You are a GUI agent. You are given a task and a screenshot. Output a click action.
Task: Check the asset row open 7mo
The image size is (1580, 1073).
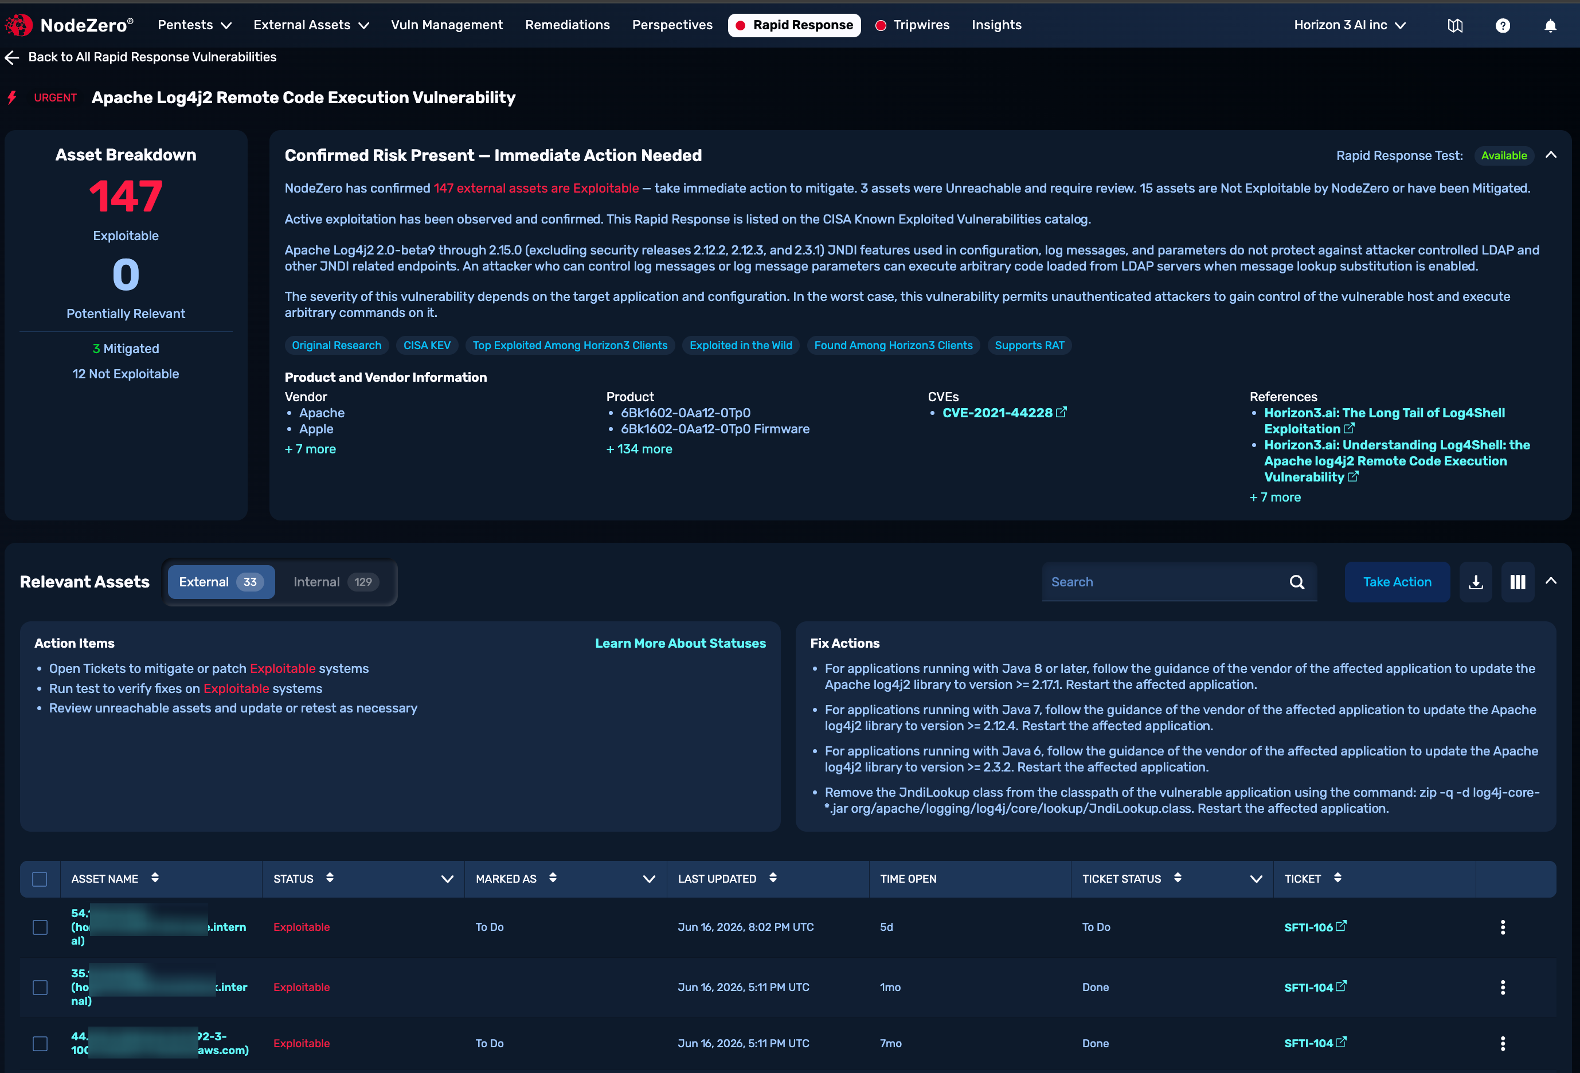pos(40,1043)
